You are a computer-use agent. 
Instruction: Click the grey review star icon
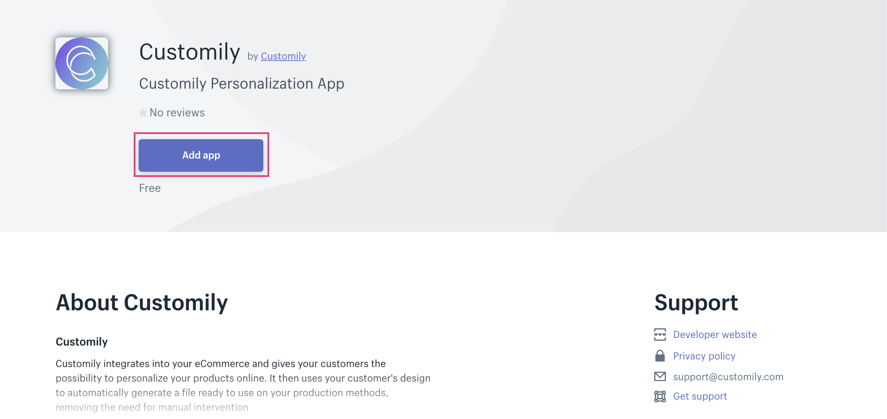tap(143, 113)
